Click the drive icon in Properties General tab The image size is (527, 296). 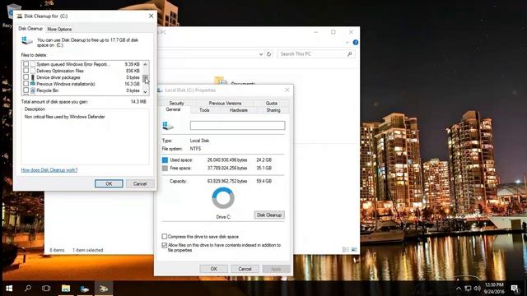pyautogui.click(x=168, y=126)
